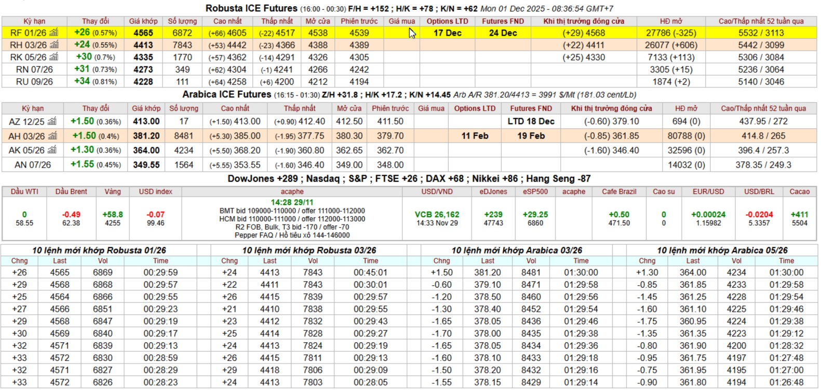Click the chart icon next to AZ 12/25
Image resolution: width=821 pixels, height=391 pixels.
[x=52, y=121]
